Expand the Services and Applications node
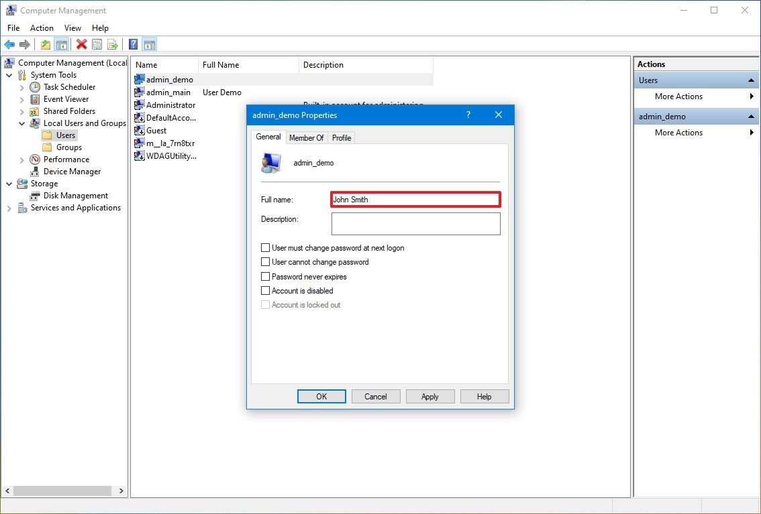The width and height of the screenshot is (761, 514). point(9,208)
